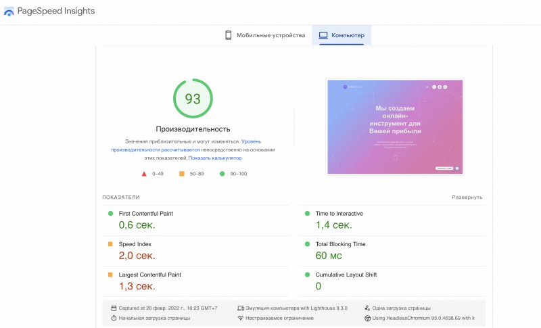Click the Wi-Fi icon for Настраиваемое ограничение
Viewport: 541px width, 328px height.
pos(240,318)
